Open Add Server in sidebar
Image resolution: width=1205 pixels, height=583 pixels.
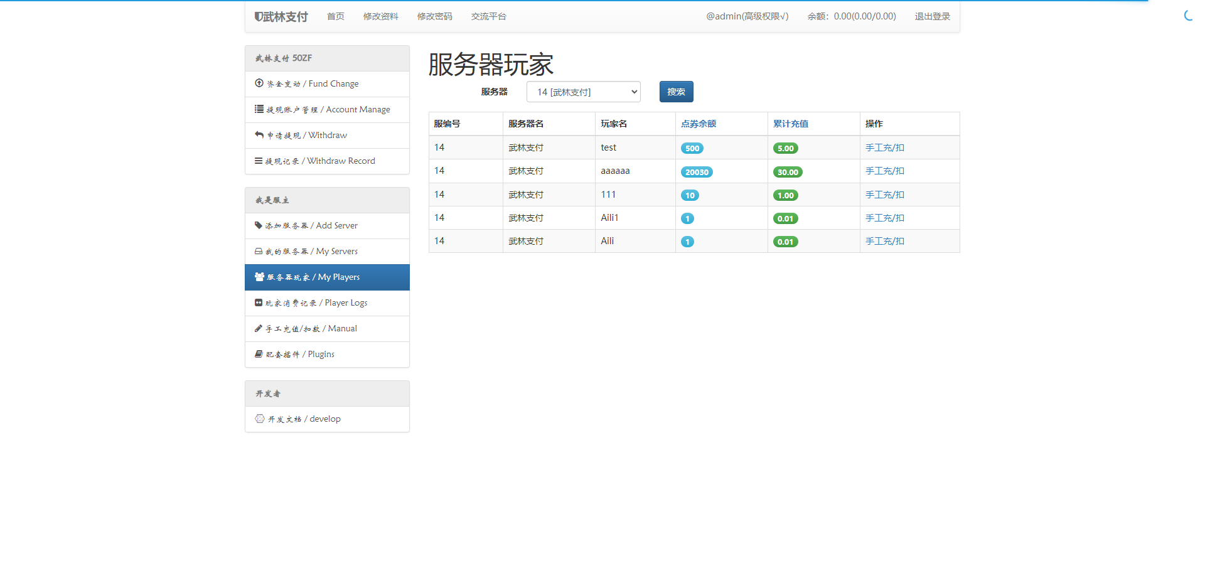[x=327, y=225]
